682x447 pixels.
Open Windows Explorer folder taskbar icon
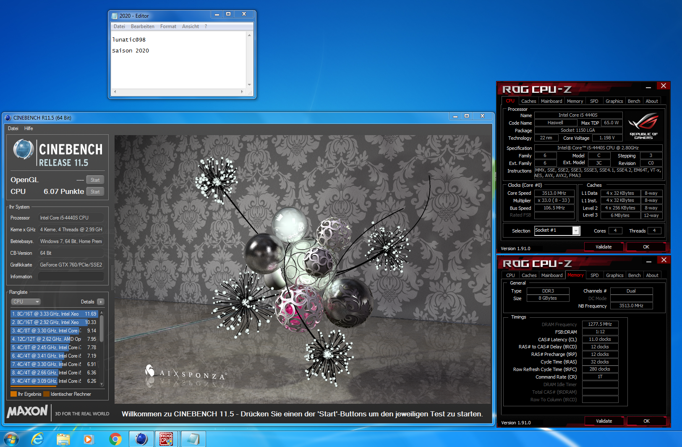[x=63, y=439]
